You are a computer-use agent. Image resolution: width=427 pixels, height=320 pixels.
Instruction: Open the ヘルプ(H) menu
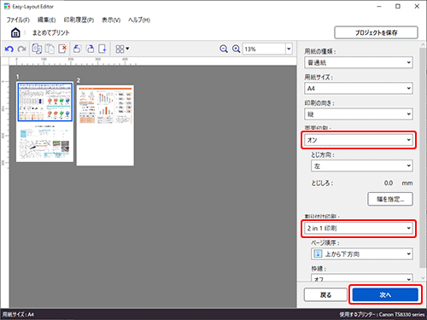139,20
